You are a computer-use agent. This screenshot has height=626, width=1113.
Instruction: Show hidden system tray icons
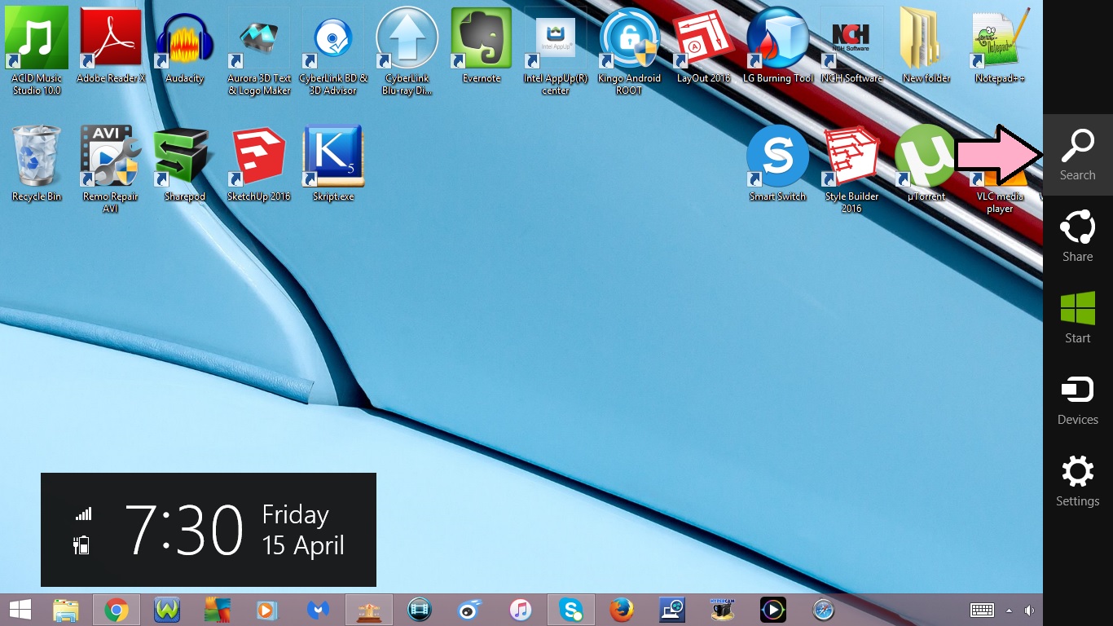click(1009, 611)
